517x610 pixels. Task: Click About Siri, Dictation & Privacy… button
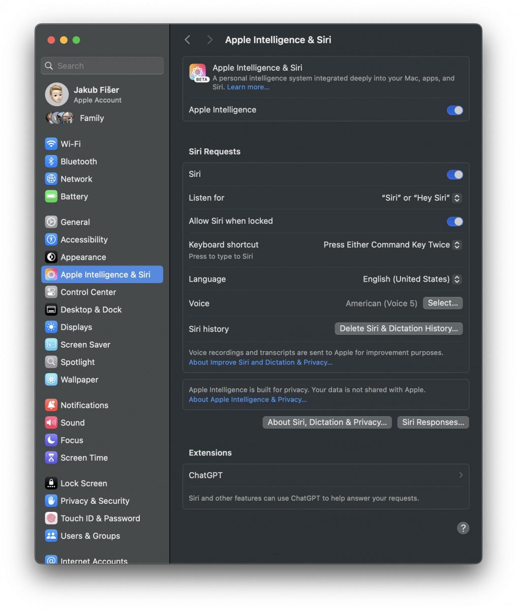[x=327, y=422]
